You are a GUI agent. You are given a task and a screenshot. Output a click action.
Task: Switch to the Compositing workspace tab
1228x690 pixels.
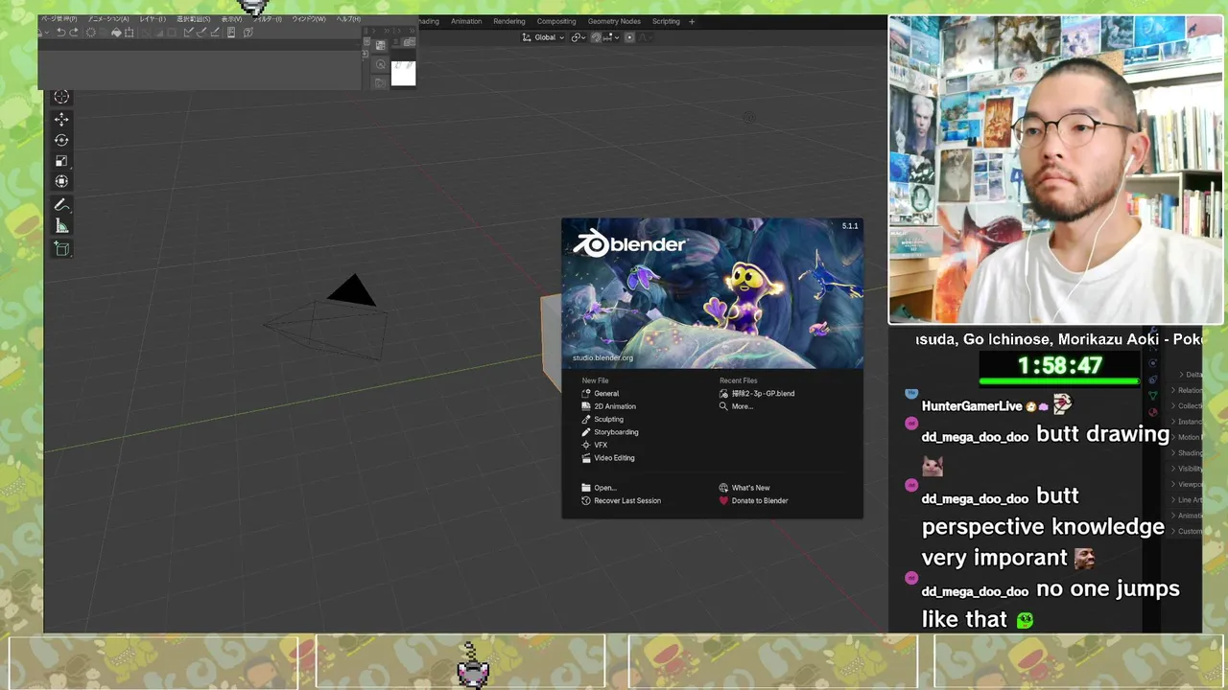point(556,21)
